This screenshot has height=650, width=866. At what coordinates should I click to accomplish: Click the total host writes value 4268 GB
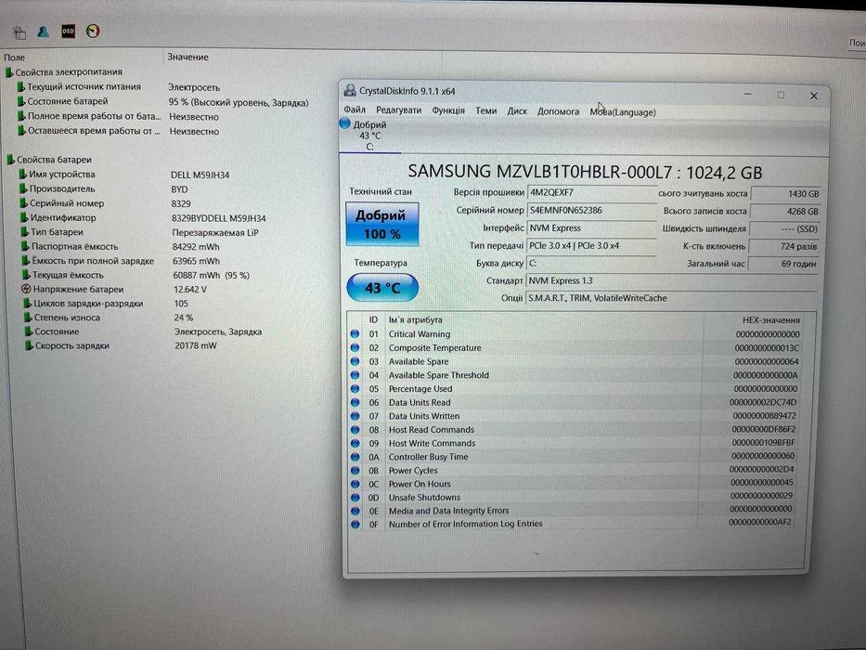tap(786, 212)
